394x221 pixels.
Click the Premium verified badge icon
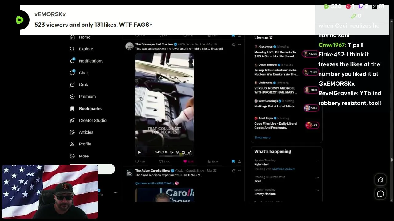(72, 96)
